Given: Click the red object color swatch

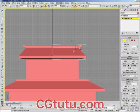Looking at the screenshot, I should [x=138, y=13].
